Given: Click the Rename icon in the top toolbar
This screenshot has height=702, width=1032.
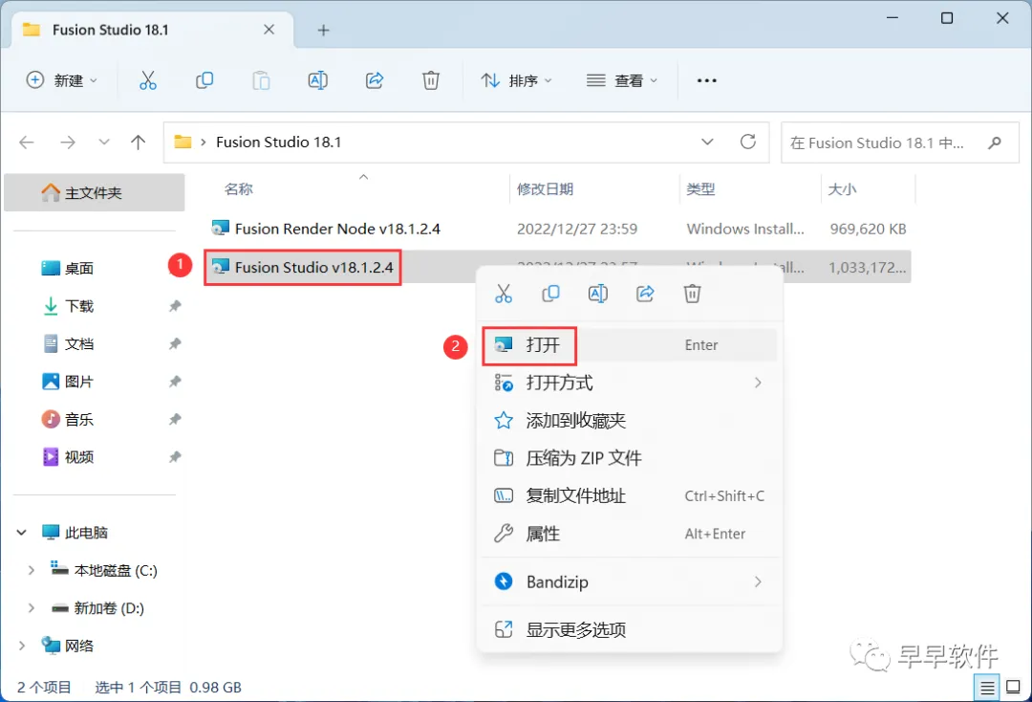Looking at the screenshot, I should click(318, 80).
